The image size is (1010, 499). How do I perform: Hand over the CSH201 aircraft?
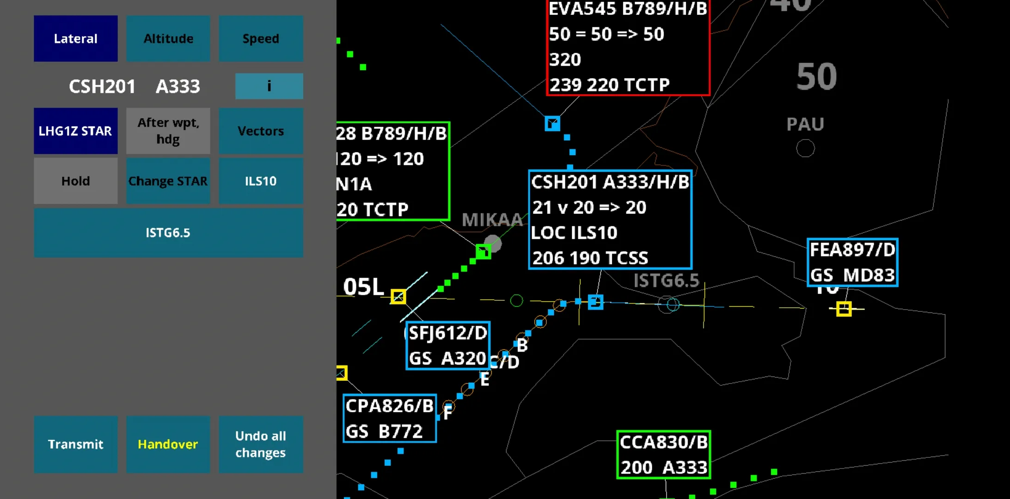tap(168, 444)
